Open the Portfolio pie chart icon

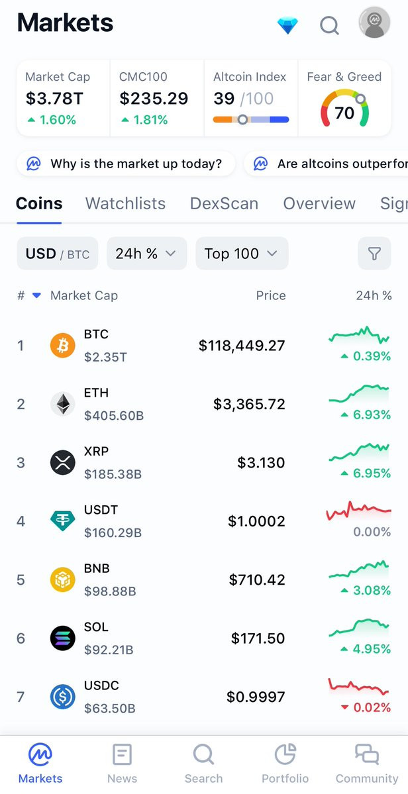[285, 754]
